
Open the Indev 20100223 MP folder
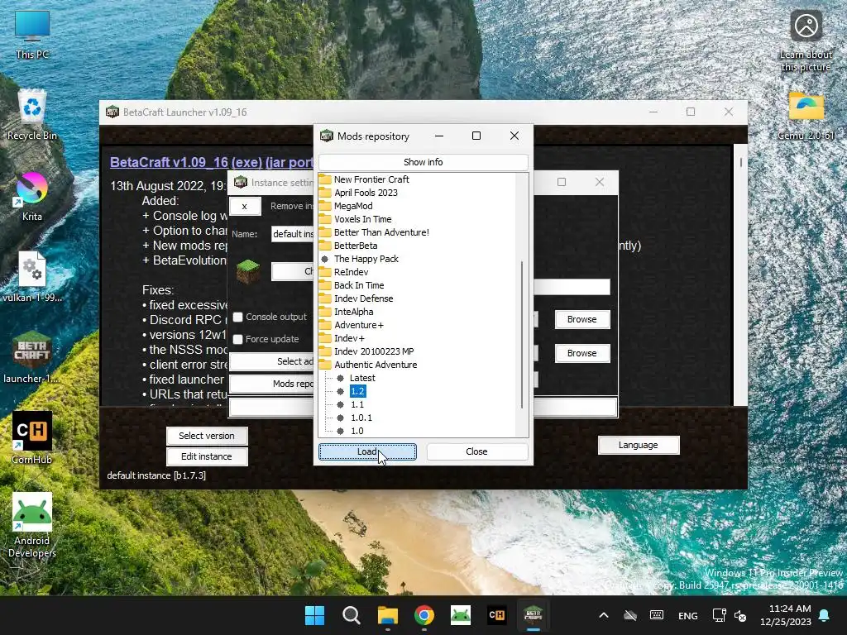pyautogui.click(x=374, y=351)
